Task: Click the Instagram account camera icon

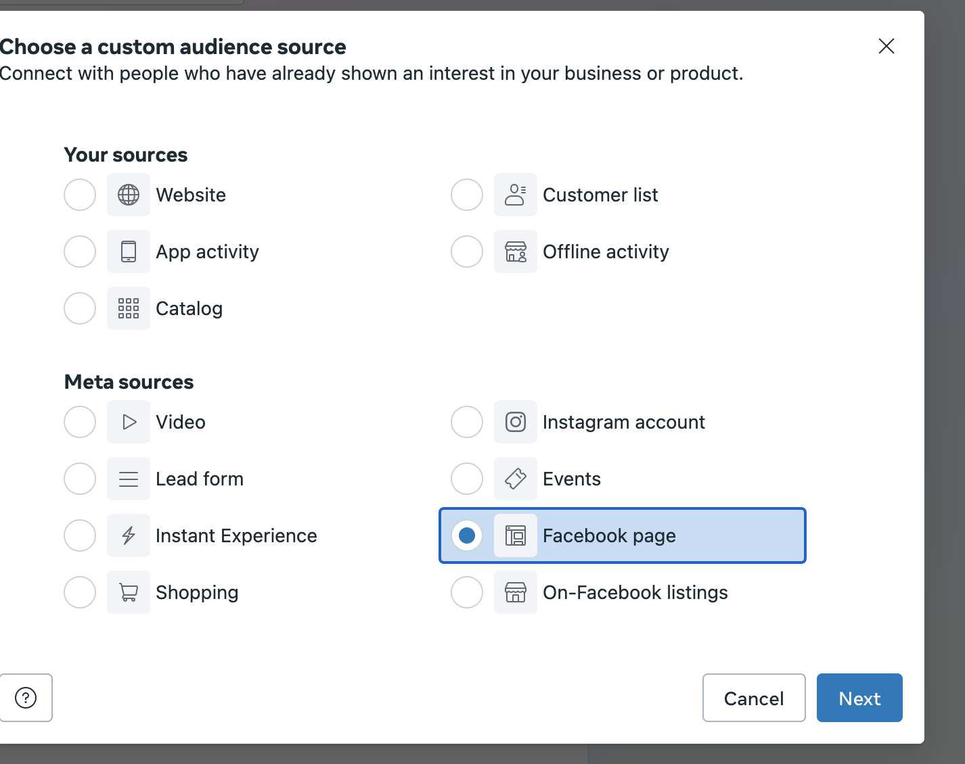Action: coord(515,422)
